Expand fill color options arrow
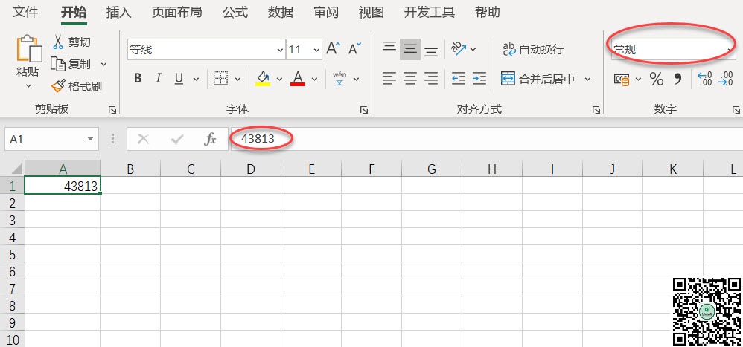This screenshot has height=347, width=743. 279,79
